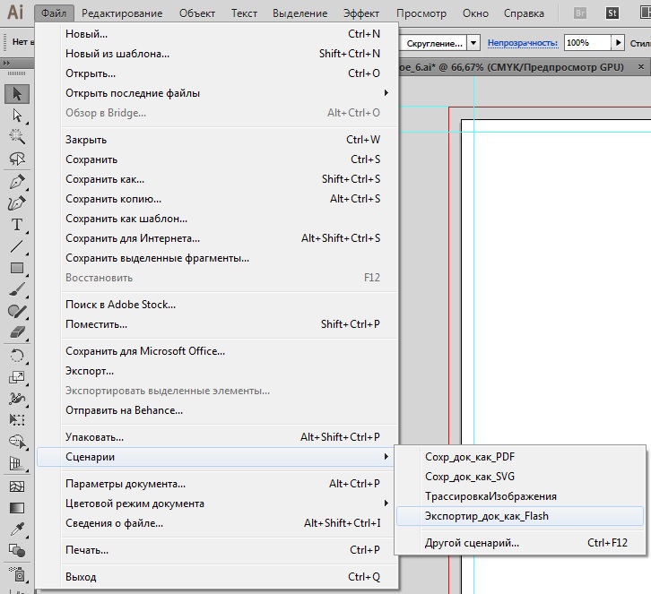Select the Eraser tool
651x594 pixels.
click(x=17, y=332)
